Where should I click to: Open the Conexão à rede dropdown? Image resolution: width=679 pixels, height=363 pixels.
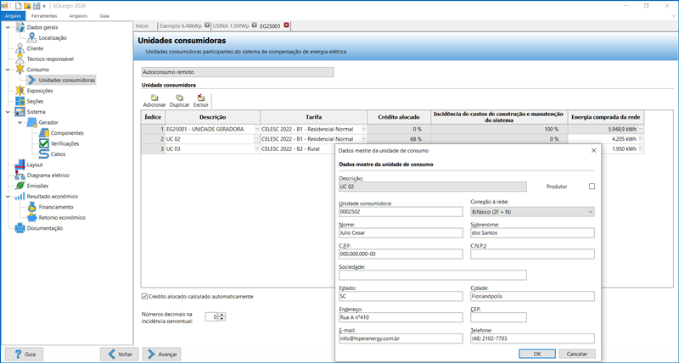click(590, 211)
